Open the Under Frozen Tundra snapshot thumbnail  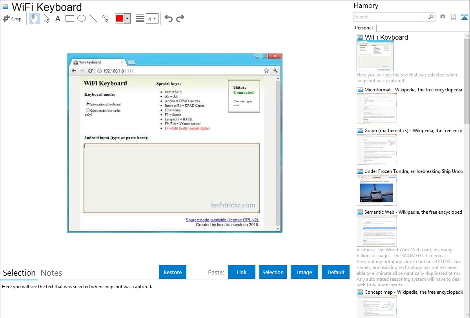pos(377,190)
